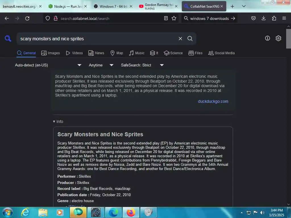291x218 pixels.
Task: Click the Publication date row
Action: point(94,195)
